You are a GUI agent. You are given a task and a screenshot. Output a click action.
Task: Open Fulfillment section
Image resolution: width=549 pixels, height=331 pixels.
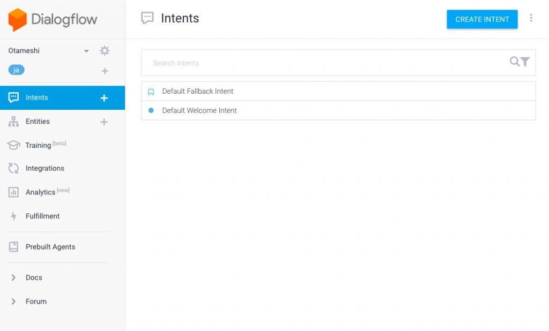[x=42, y=216]
